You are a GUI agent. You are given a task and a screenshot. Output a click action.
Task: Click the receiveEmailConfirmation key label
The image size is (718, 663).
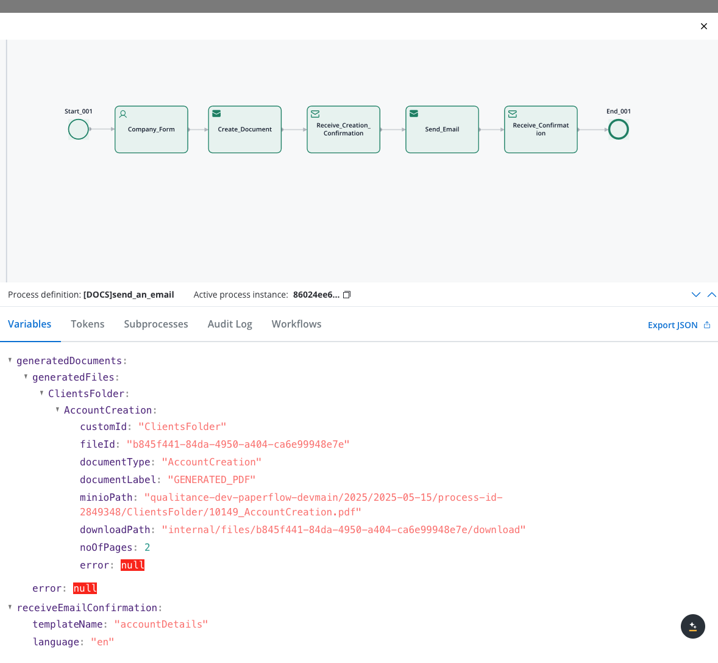click(87, 607)
